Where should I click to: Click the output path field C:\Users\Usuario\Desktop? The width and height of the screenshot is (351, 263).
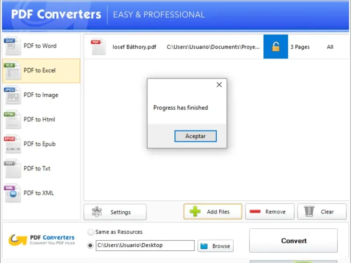(145, 245)
